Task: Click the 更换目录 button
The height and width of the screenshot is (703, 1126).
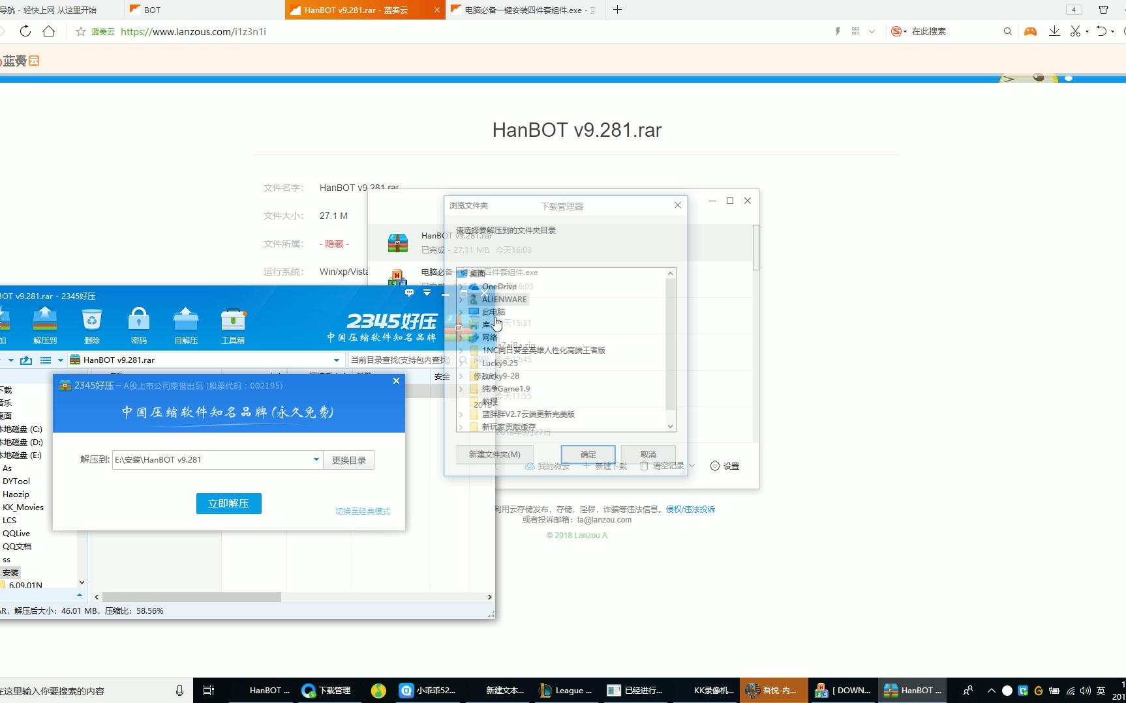Action: (349, 460)
